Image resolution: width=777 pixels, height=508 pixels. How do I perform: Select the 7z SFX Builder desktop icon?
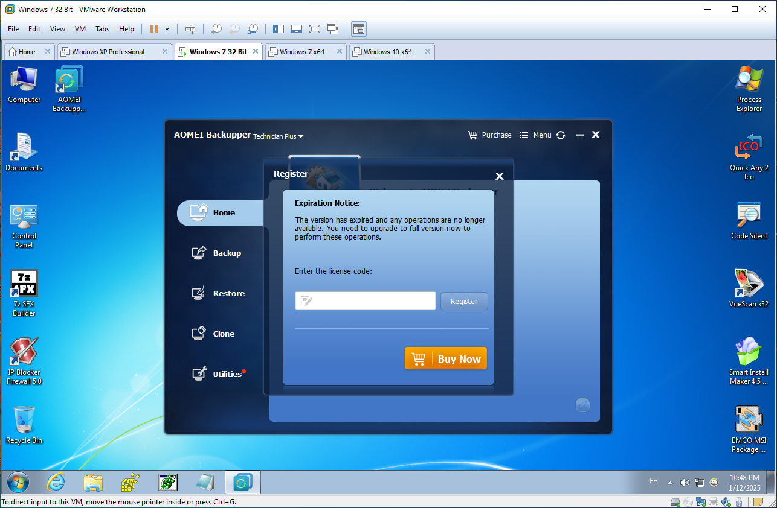pyautogui.click(x=24, y=293)
